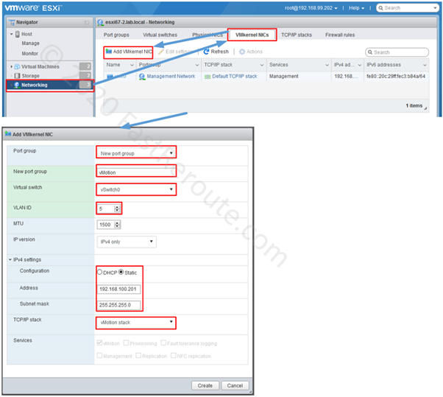Toggle the Provisioning service checkbox
Screen dimensions: 443x397
pyautogui.click(x=126, y=342)
